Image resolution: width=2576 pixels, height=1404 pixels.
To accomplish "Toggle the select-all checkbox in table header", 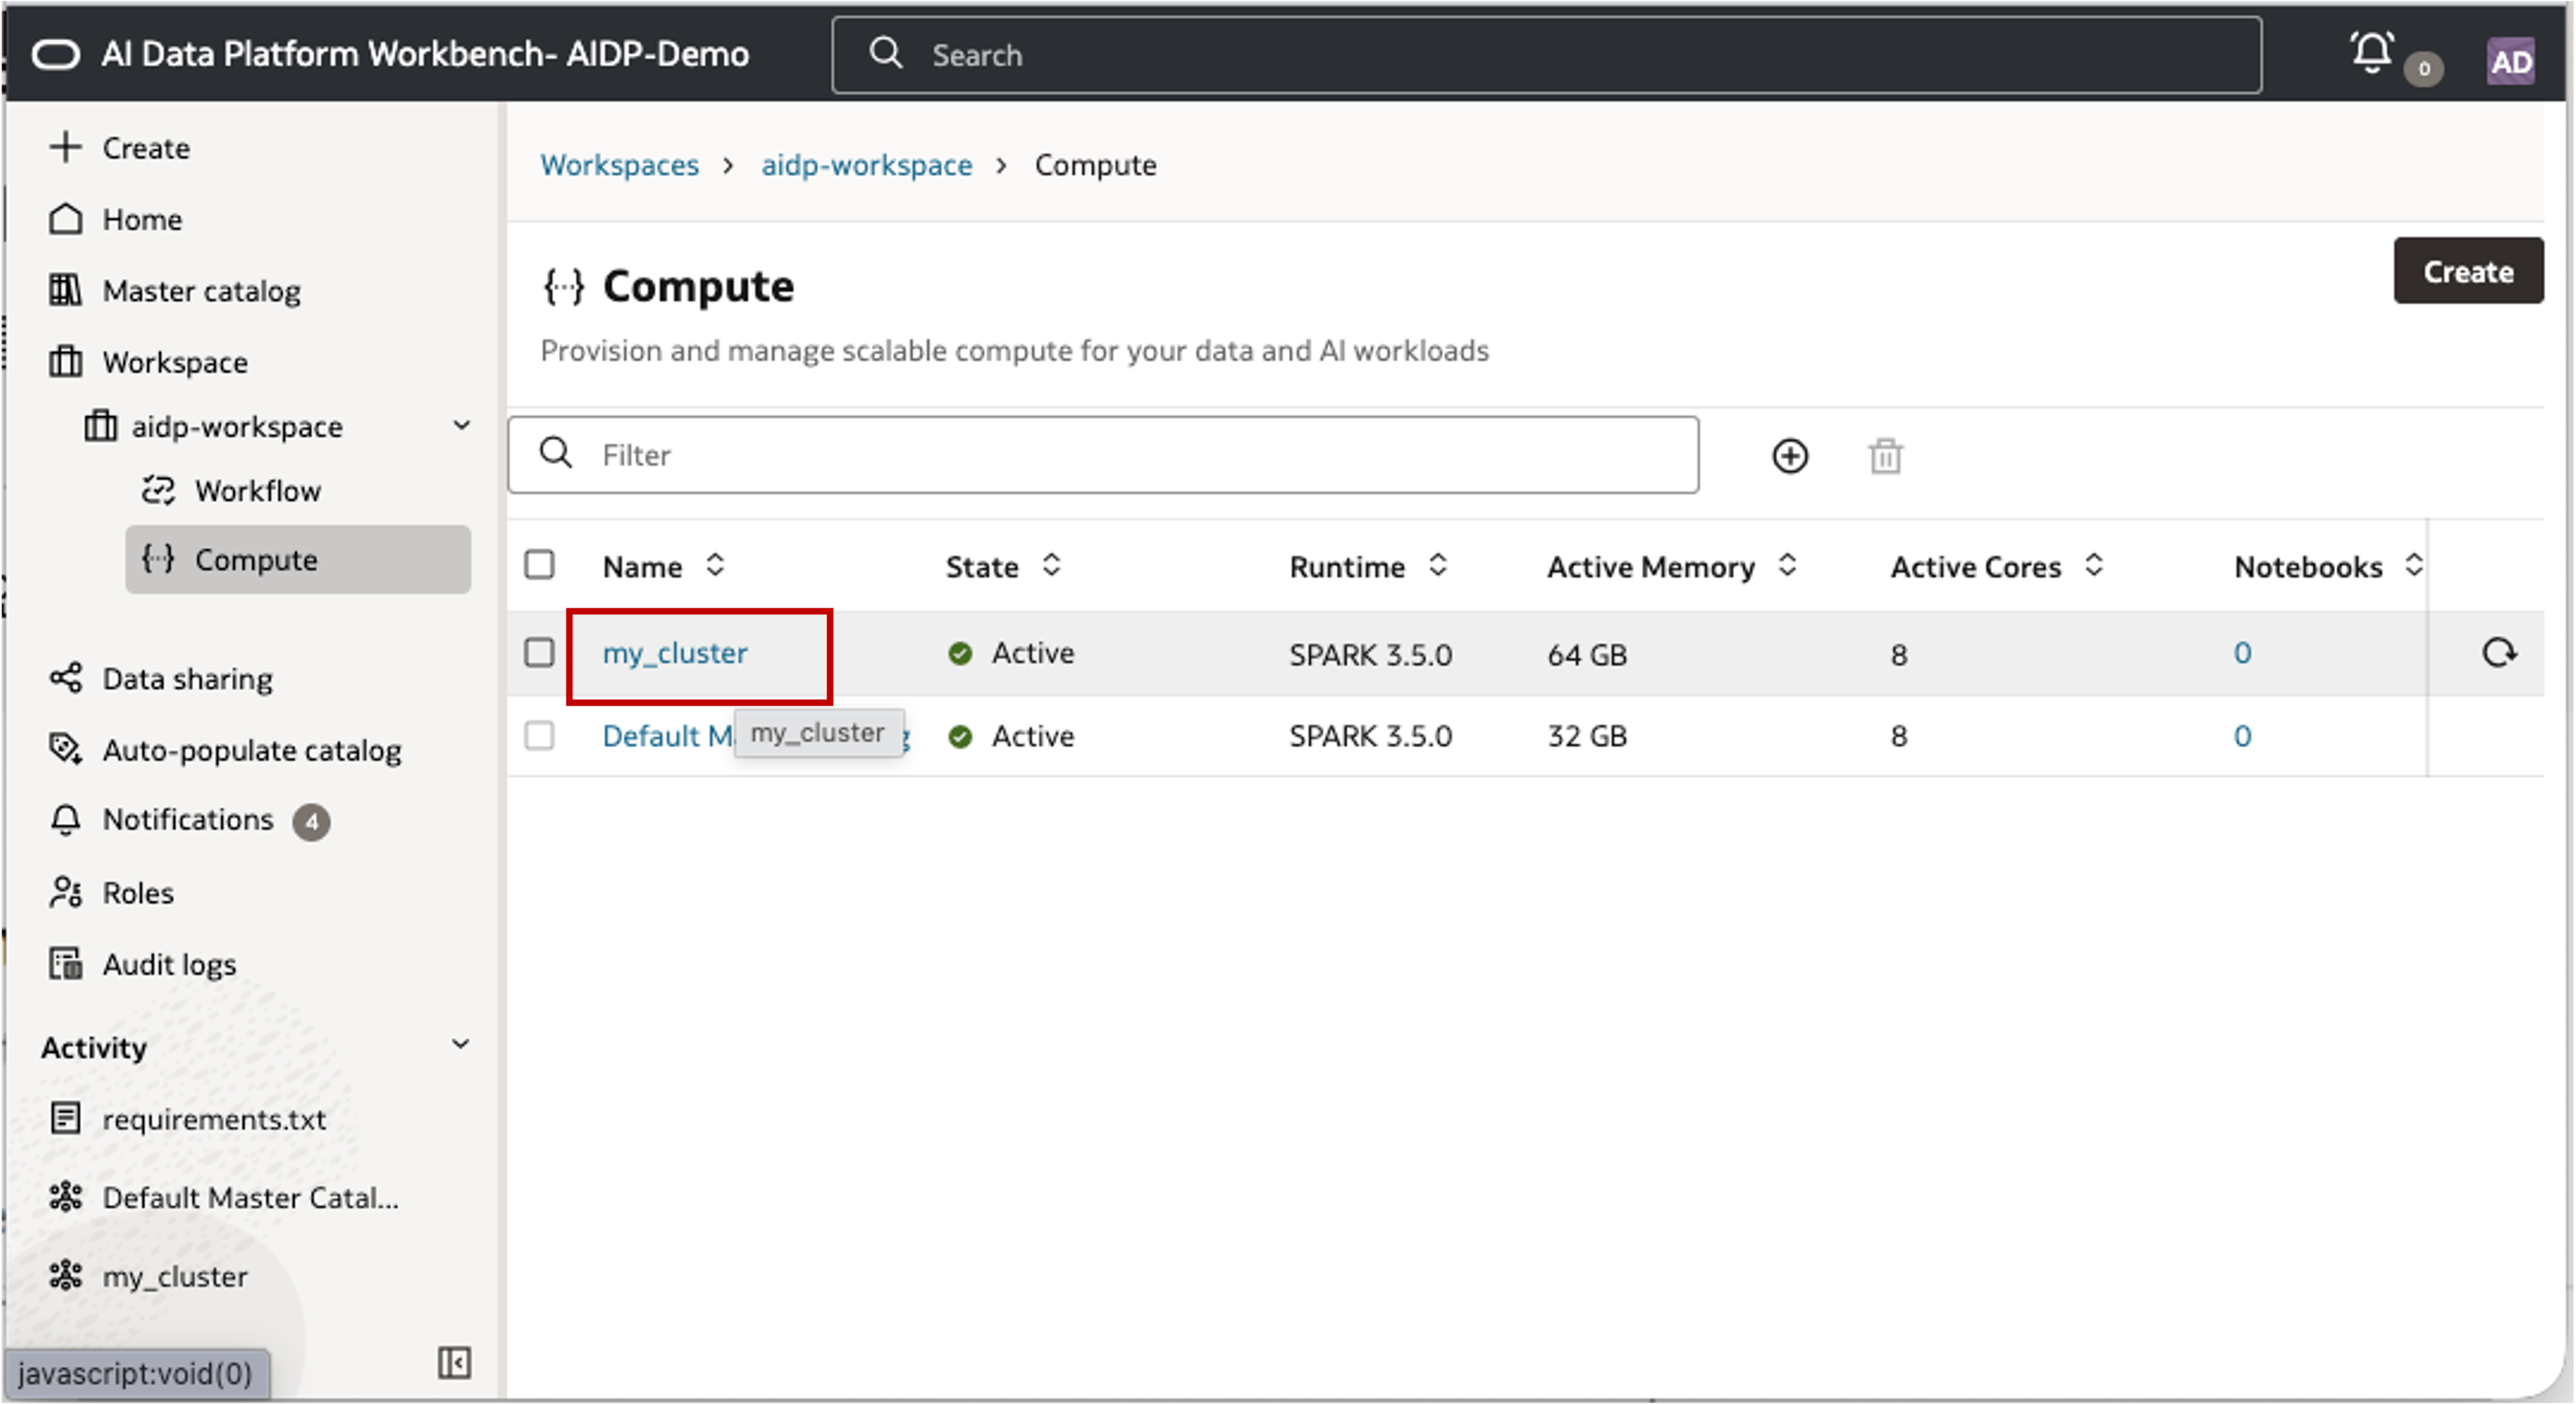I will 539,566.
